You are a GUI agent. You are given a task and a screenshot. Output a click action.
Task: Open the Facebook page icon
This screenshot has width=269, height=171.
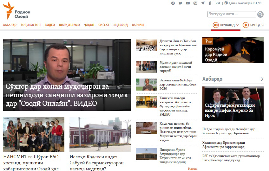173,3
